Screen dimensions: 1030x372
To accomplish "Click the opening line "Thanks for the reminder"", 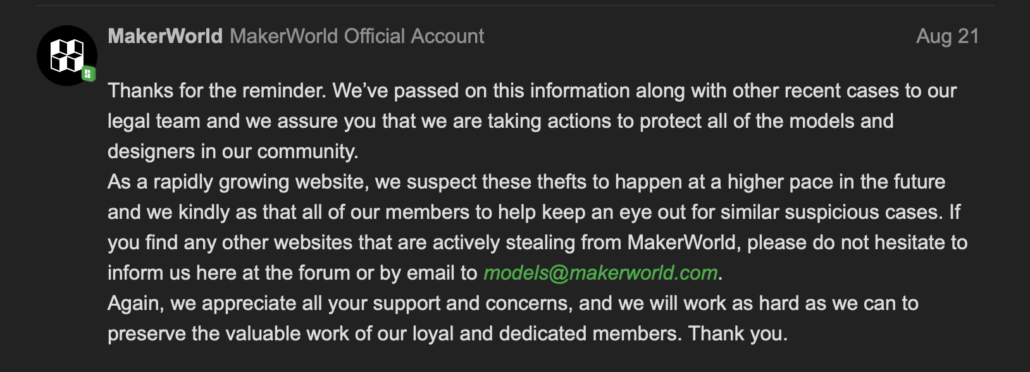I will pos(216,90).
